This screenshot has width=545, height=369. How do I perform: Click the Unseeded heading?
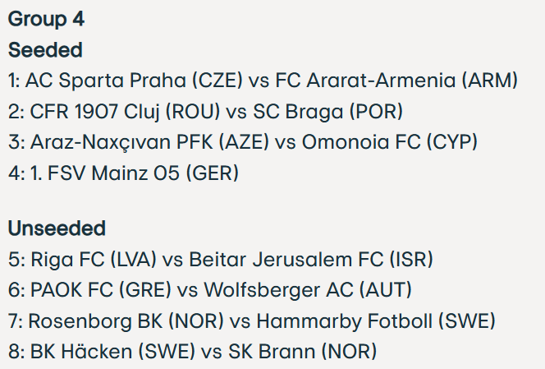57,228
